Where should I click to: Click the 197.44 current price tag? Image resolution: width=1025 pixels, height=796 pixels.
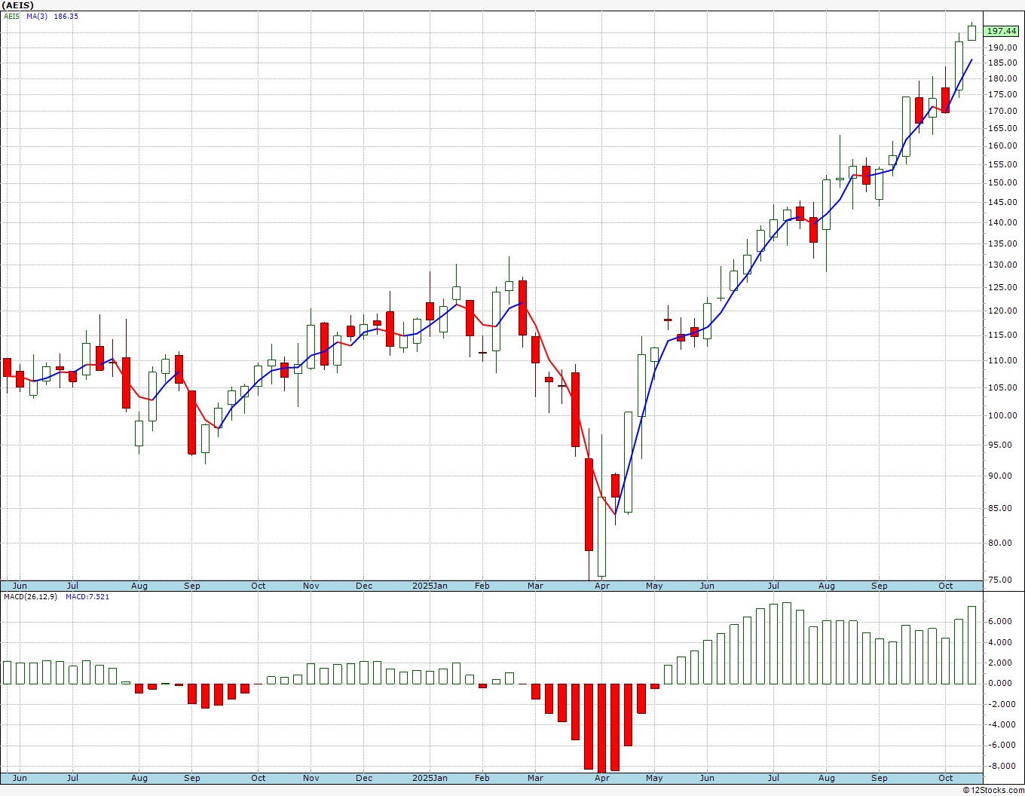pos(1002,31)
